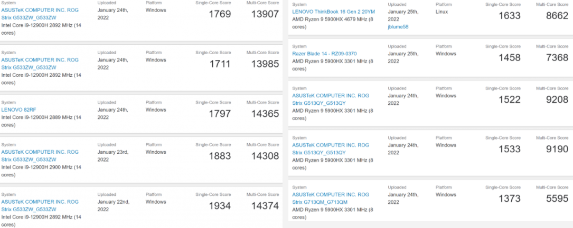Click the single-core score 1373
573x228 pixels.
coord(510,199)
